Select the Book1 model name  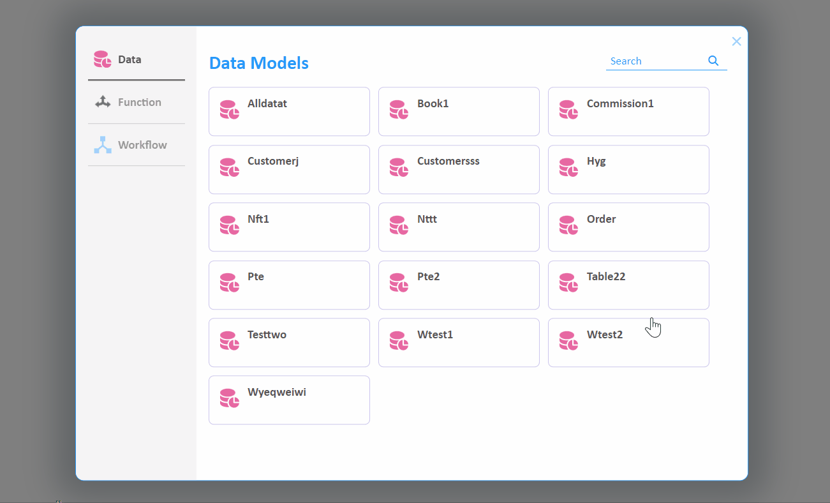[433, 103]
